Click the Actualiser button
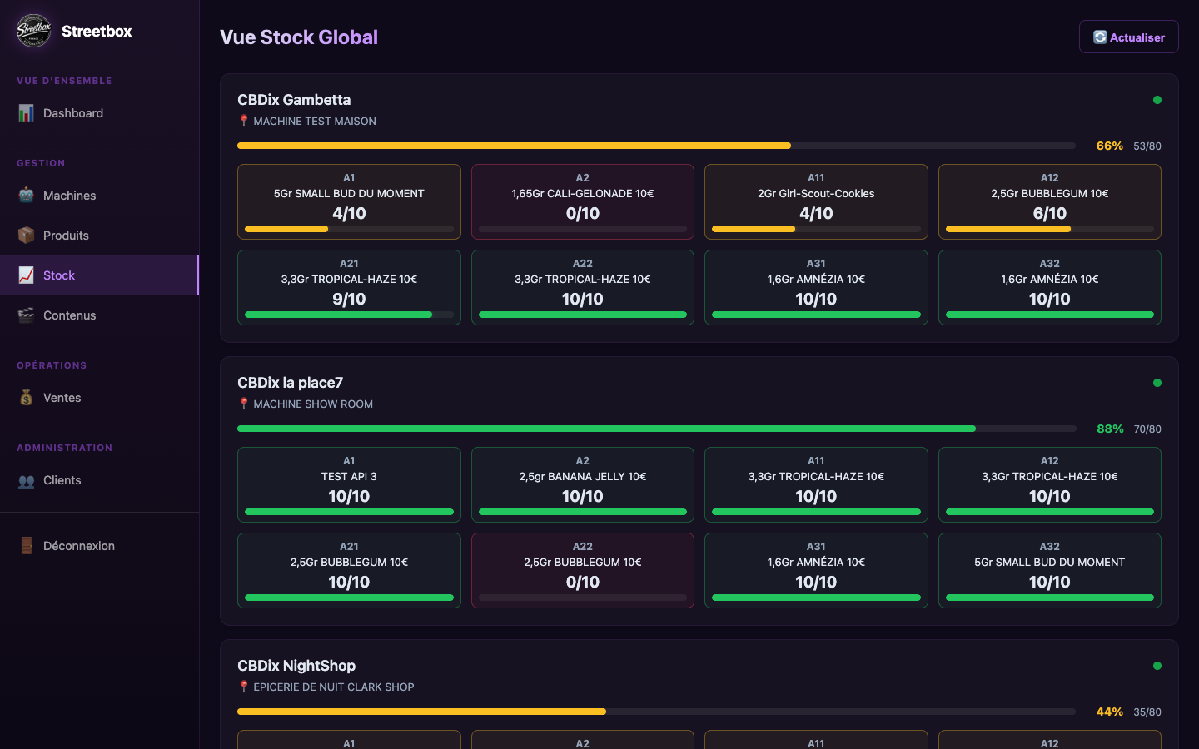This screenshot has height=749, width=1199. pos(1128,36)
